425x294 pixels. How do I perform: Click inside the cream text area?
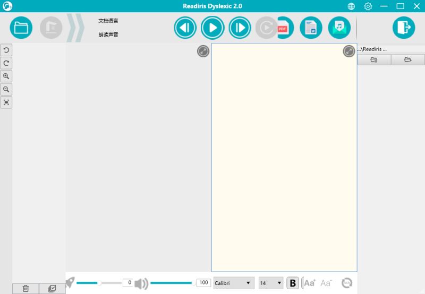click(x=284, y=157)
